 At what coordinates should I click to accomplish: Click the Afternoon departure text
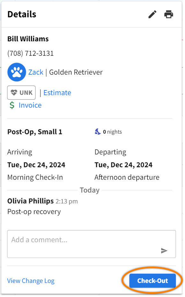point(126,177)
